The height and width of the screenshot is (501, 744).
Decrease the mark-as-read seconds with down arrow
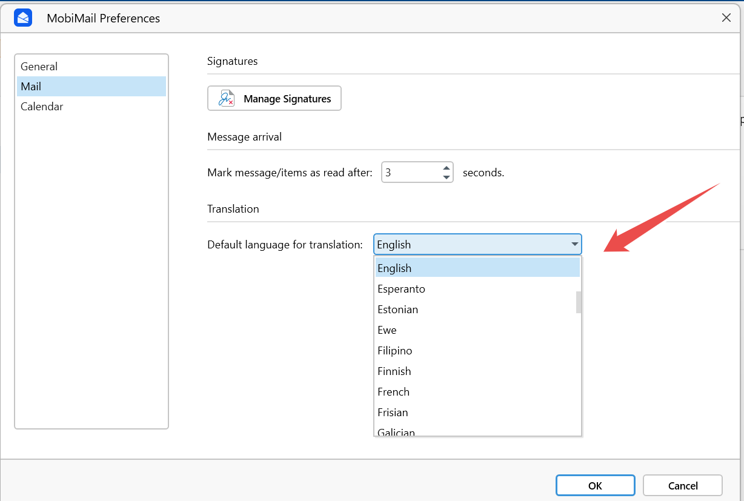click(x=447, y=178)
